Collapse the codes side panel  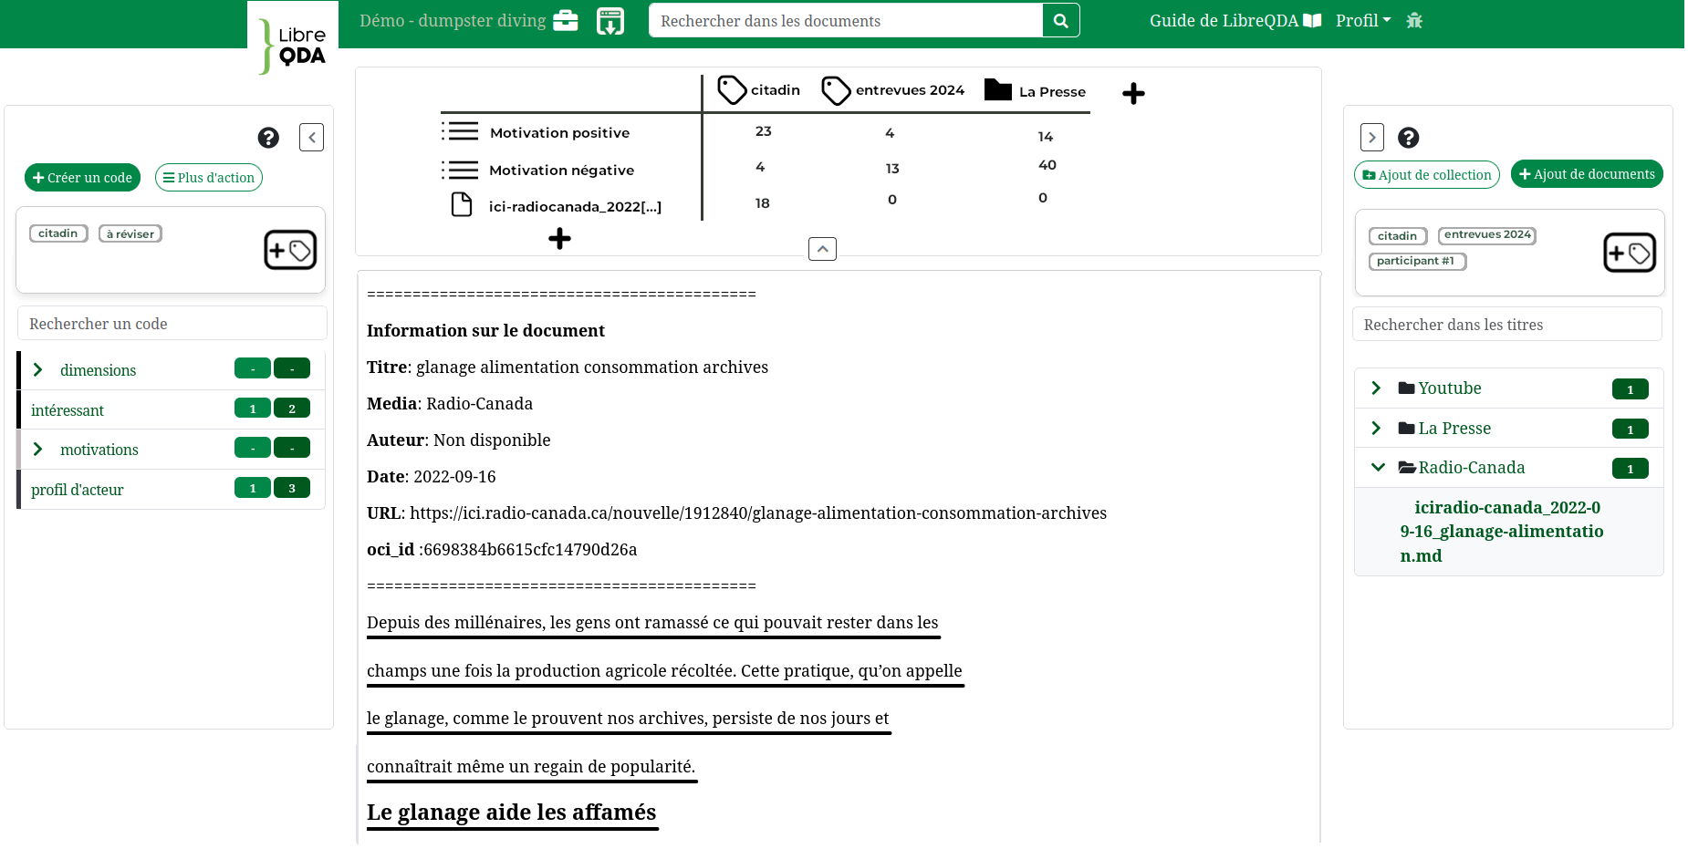311,138
